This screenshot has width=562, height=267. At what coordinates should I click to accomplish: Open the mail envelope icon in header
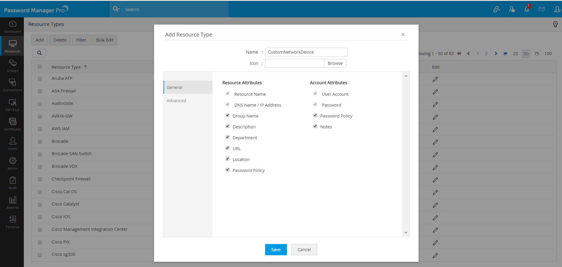coord(542,9)
